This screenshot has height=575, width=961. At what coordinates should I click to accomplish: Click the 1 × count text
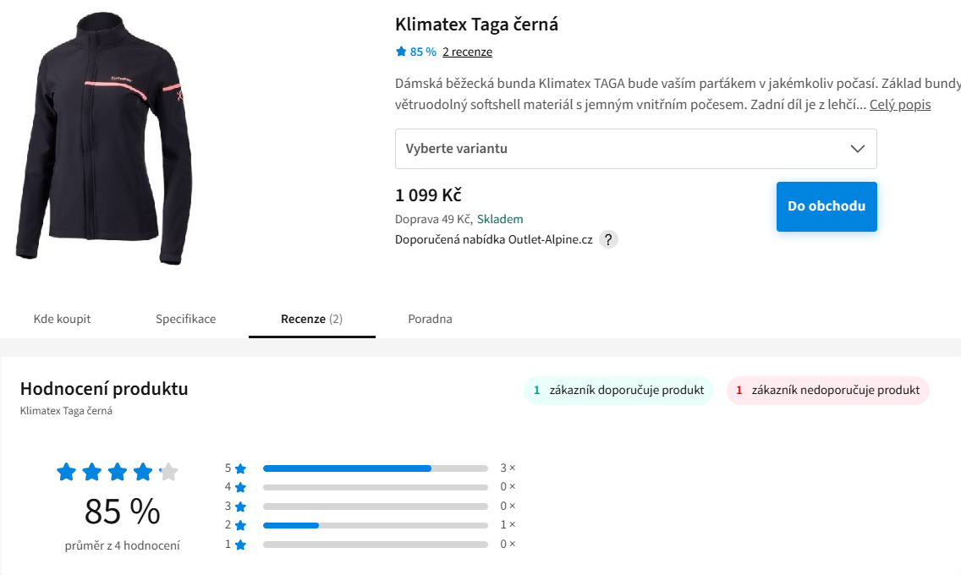tap(508, 525)
